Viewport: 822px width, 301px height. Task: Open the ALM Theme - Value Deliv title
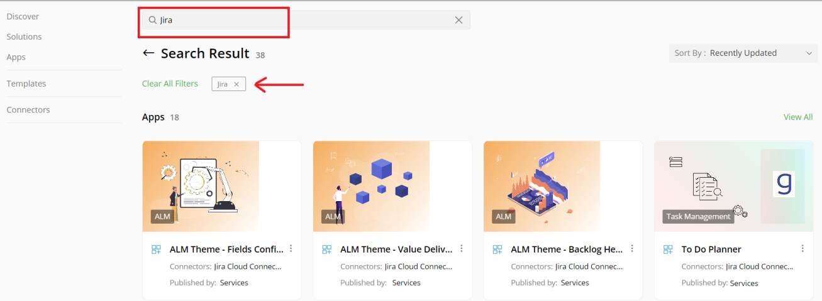coord(397,249)
